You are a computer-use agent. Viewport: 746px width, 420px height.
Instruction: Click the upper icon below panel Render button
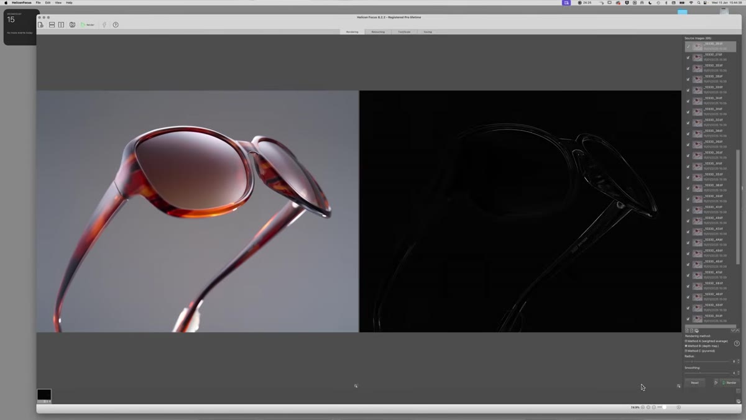pos(738,391)
